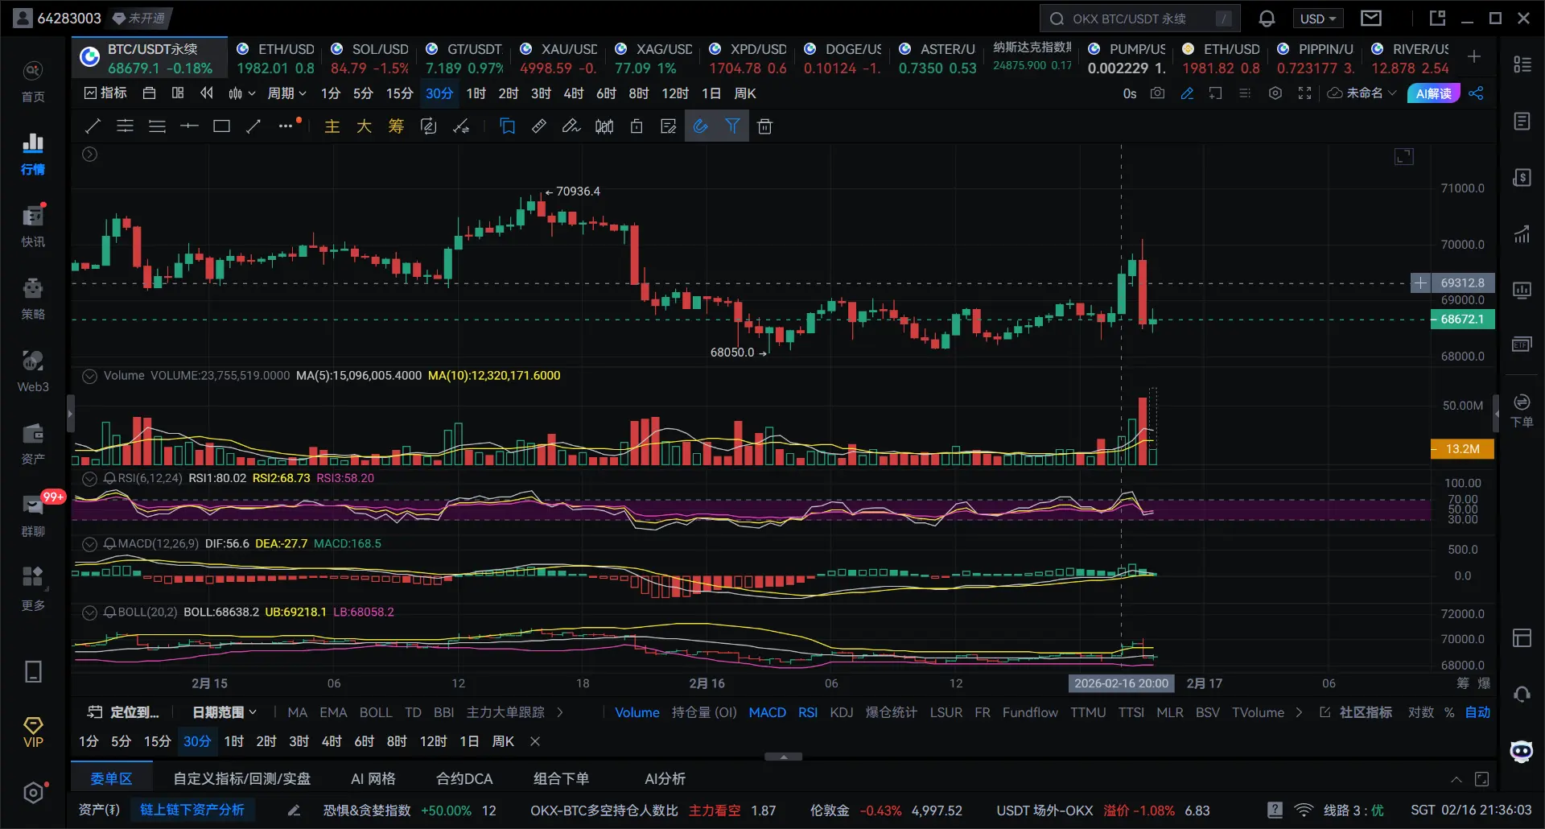Open the notification bell
Viewport: 1545px width, 829px height.
point(1267,19)
